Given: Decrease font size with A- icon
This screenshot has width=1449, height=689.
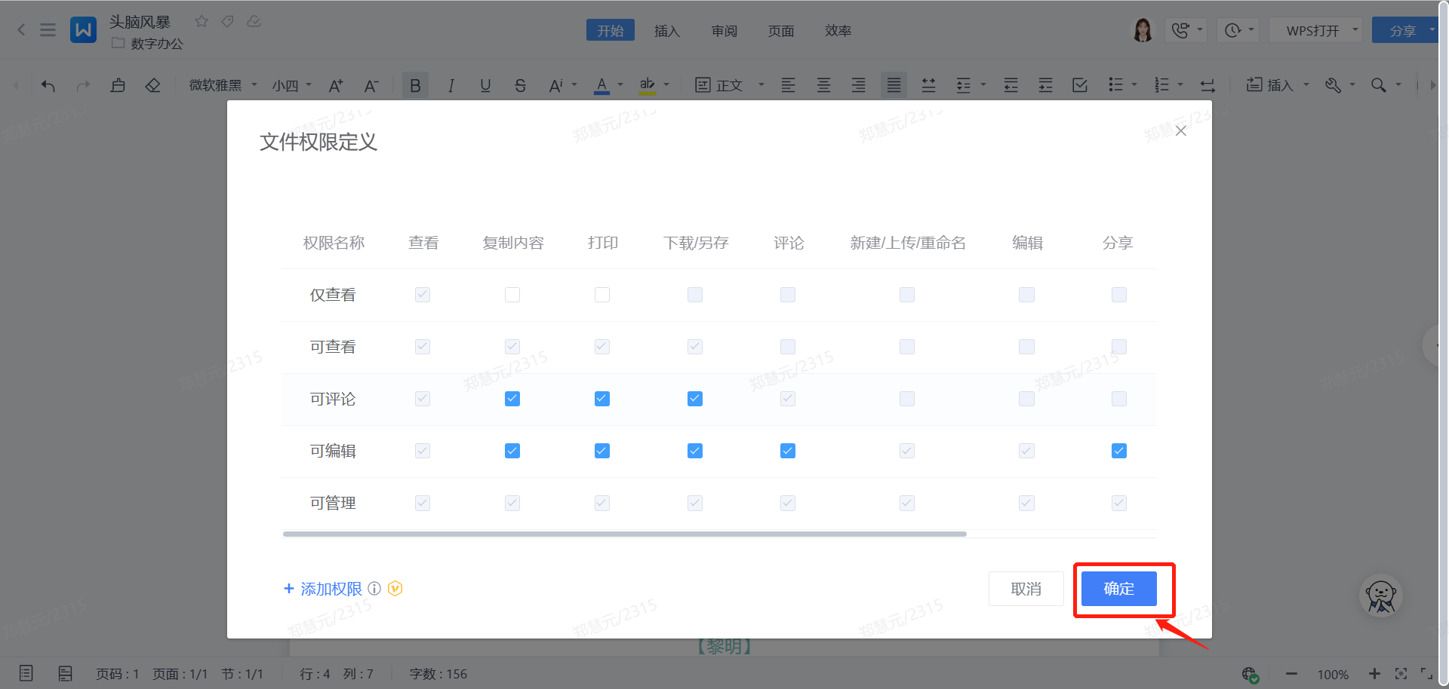Looking at the screenshot, I should point(371,85).
